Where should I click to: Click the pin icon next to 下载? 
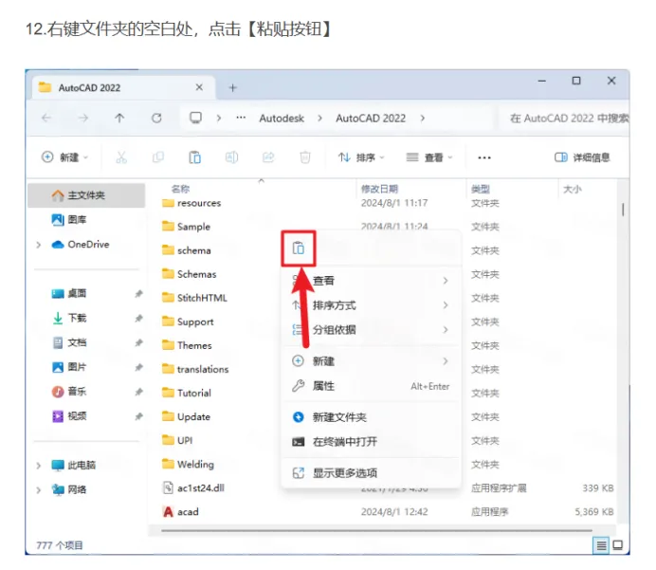pyautogui.click(x=139, y=319)
